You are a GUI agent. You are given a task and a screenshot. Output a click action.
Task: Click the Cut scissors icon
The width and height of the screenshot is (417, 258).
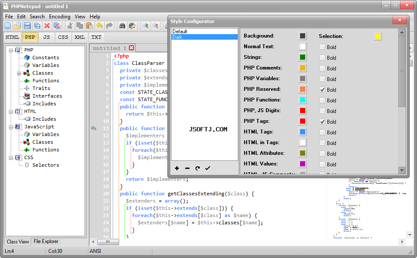70,26
